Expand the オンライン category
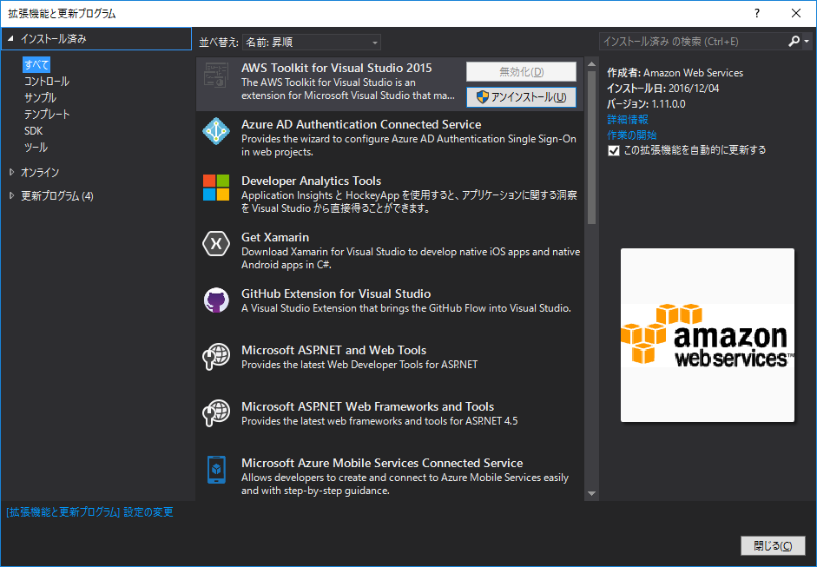 coord(11,172)
